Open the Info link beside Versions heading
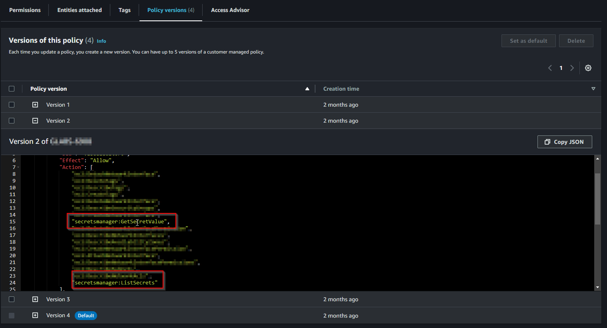The image size is (607, 328). [101, 41]
